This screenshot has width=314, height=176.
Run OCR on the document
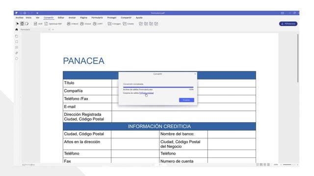pyautogui.click(x=38, y=24)
